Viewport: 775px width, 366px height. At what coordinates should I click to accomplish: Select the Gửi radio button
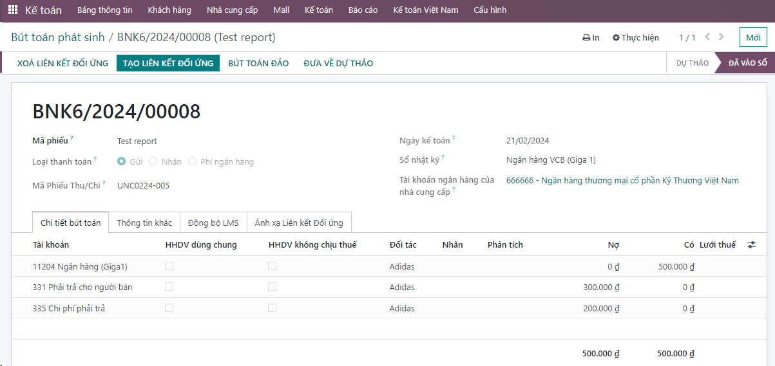[121, 161]
